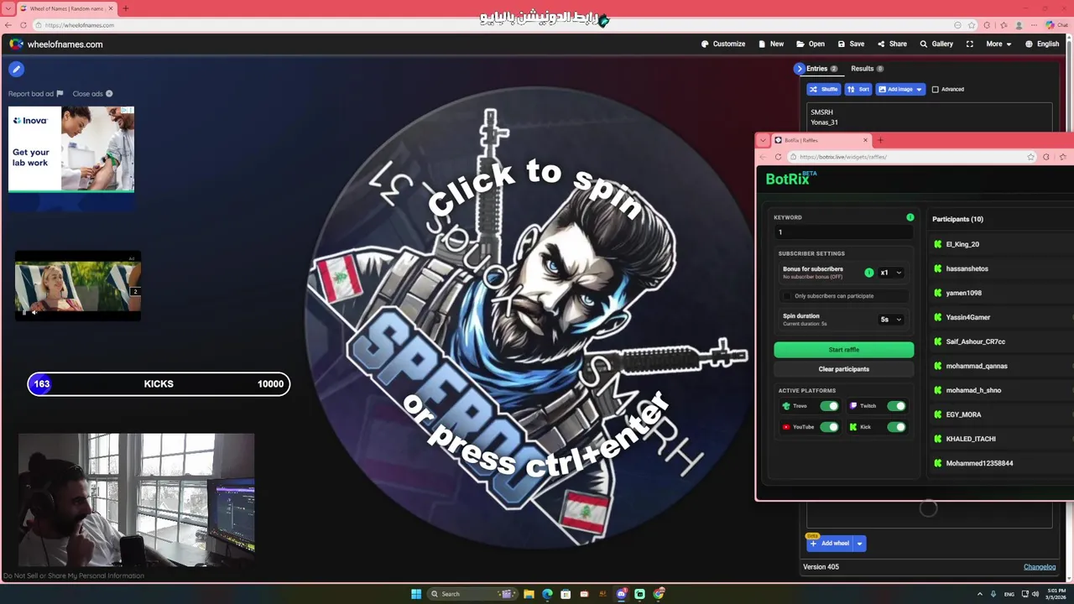Screen dimensions: 1074x604
Task: Click Clear participants button
Action: coord(843,369)
